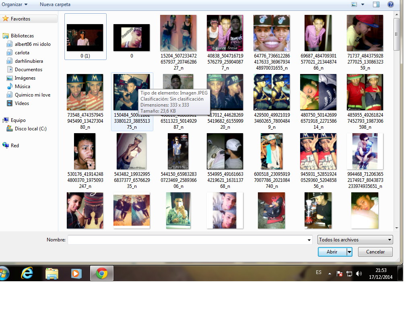Select the thumbnail named 0 (1)
The image size is (412, 309).
85,37
